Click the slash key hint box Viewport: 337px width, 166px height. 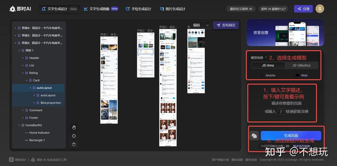[281, 112]
